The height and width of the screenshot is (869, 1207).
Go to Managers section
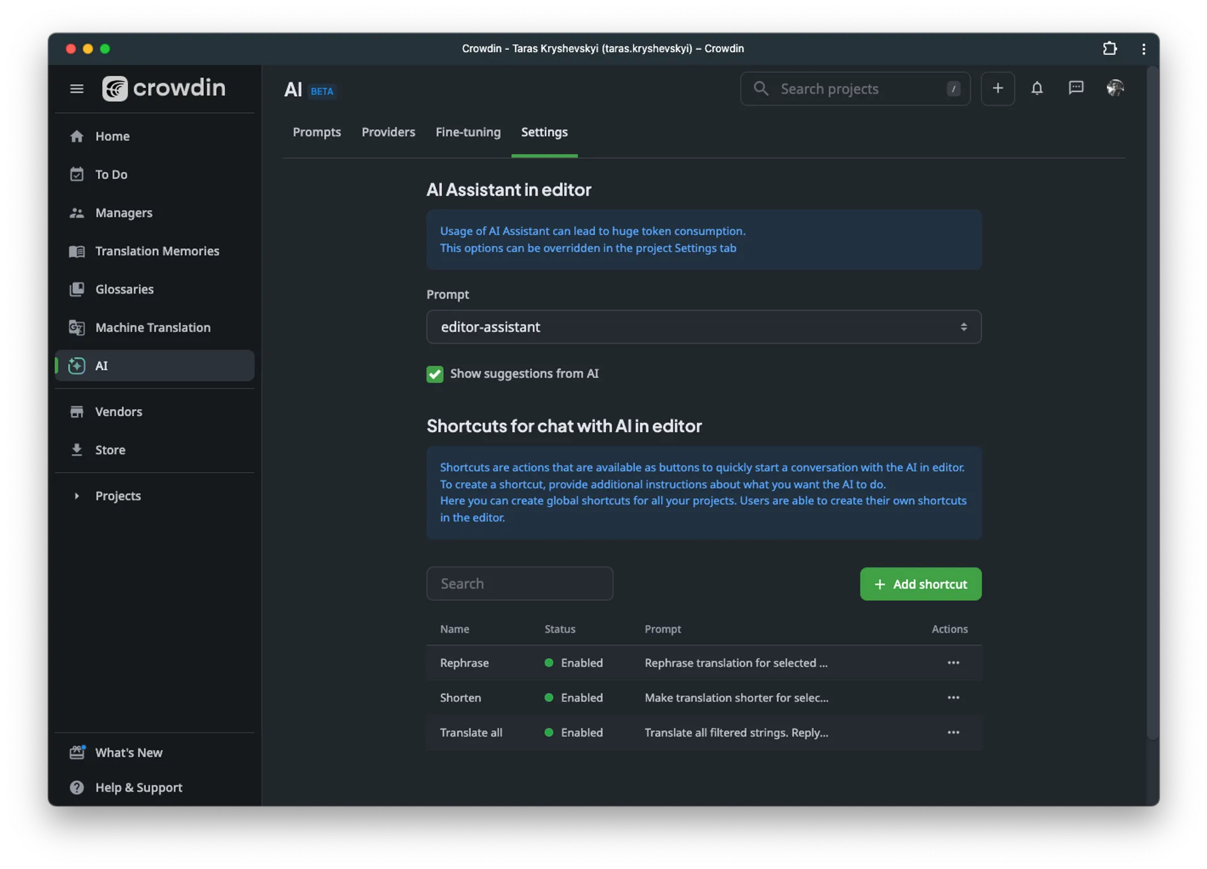[155, 213]
